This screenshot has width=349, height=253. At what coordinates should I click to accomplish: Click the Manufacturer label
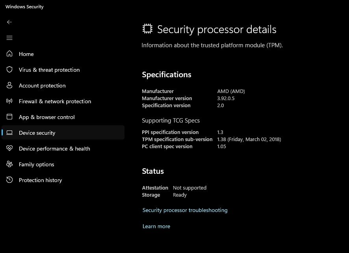[x=158, y=91]
